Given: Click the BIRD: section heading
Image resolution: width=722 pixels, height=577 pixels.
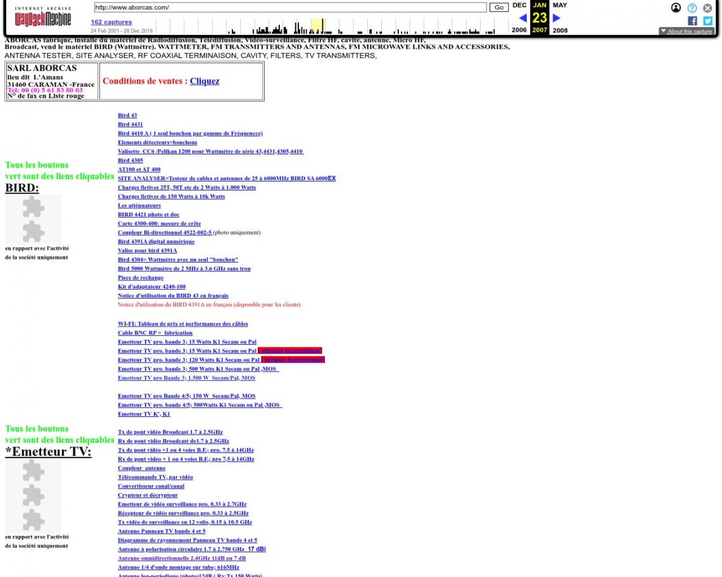Looking at the screenshot, I should pos(22,188).
